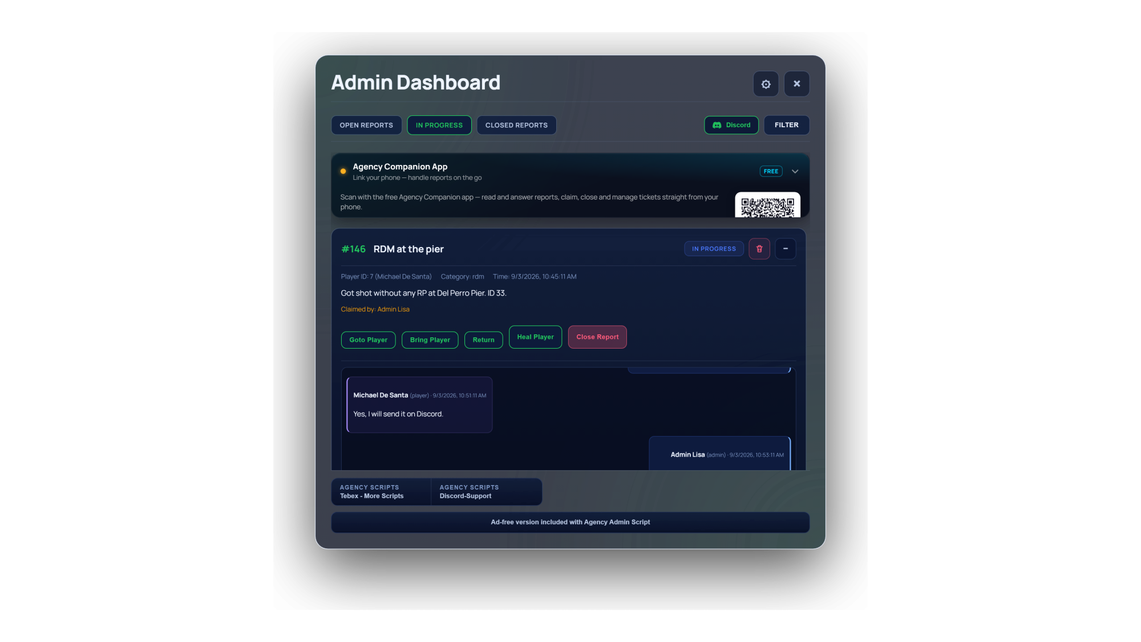Switch to CLOSED REPORTS tab
The image size is (1141, 642).
[x=516, y=125]
